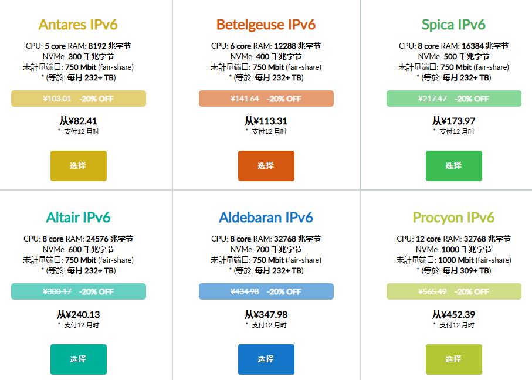Open the Altair IPv6 plan title
This screenshot has height=380, width=532.
78,218
